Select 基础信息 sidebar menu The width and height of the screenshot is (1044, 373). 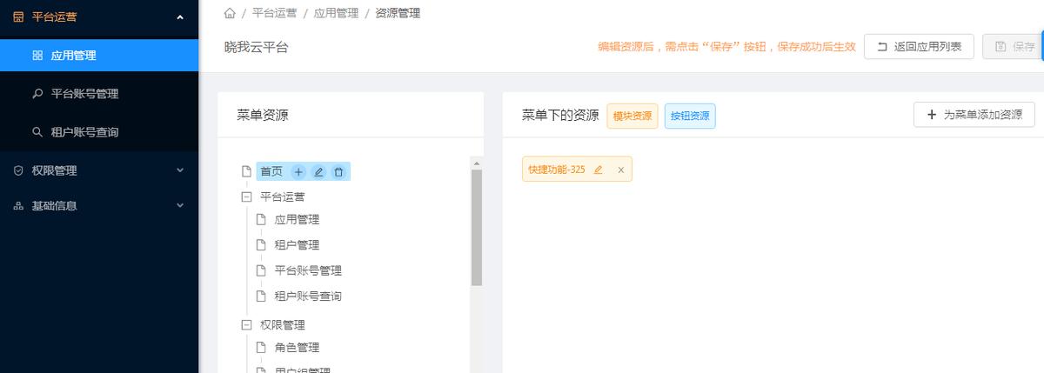(99, 206)
